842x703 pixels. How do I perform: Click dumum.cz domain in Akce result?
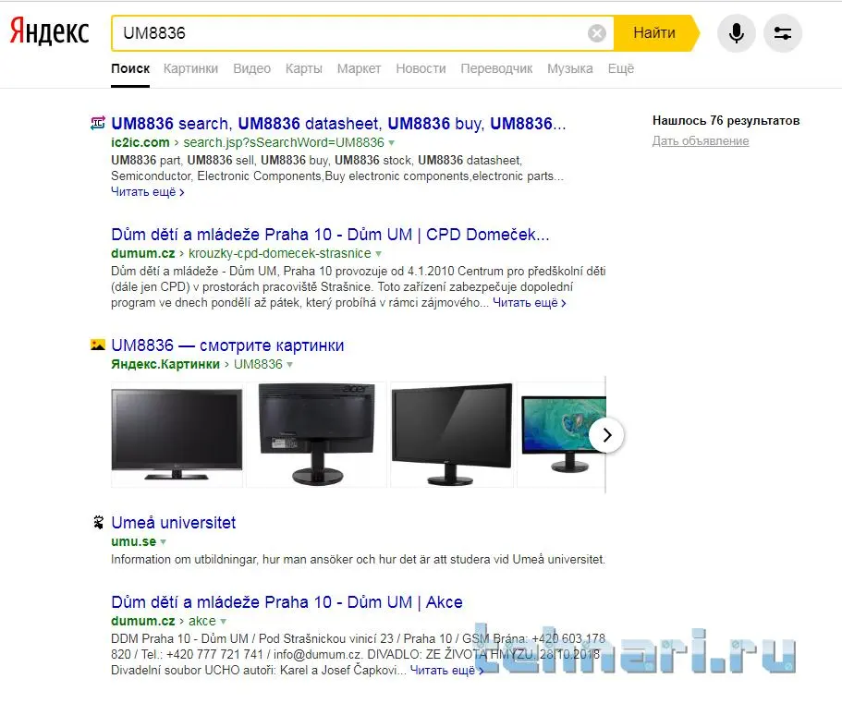[143, 621]
